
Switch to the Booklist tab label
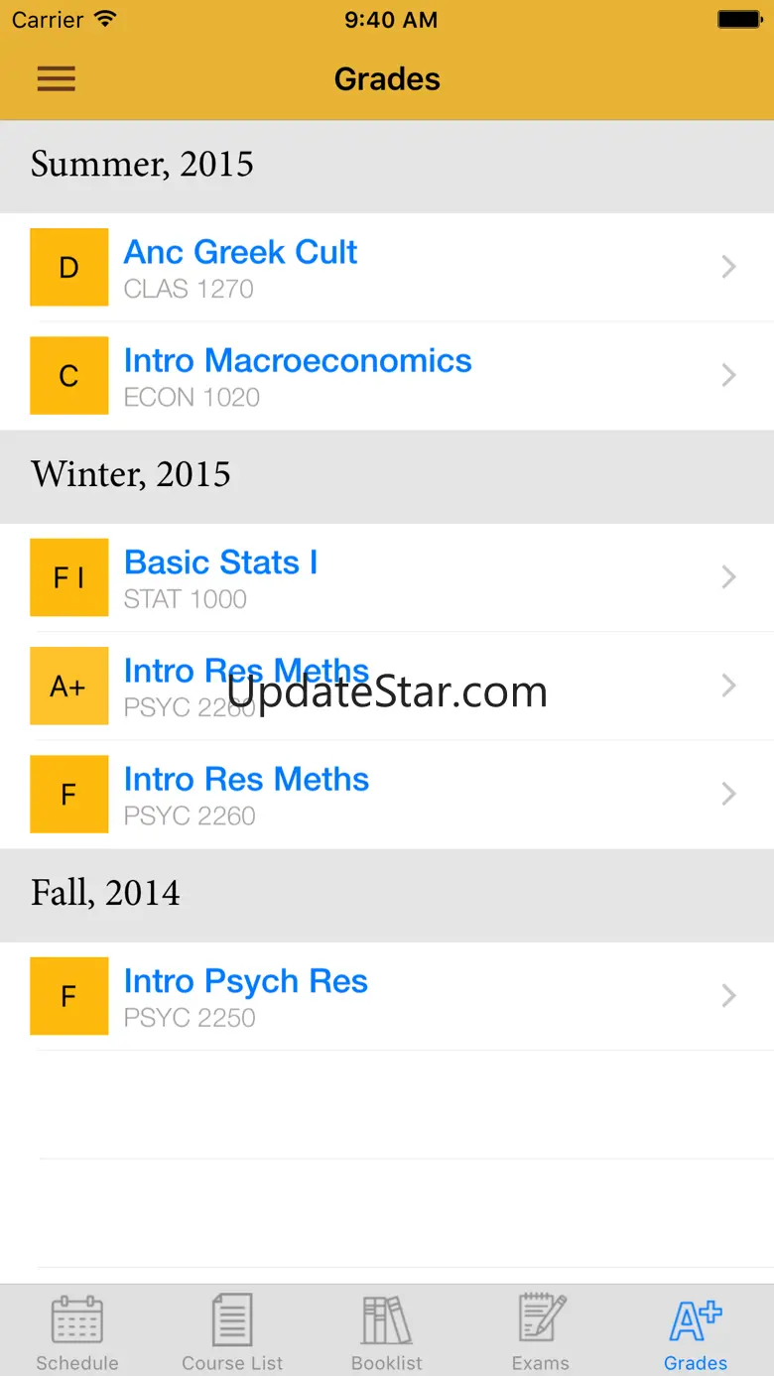pos(387,1363)
